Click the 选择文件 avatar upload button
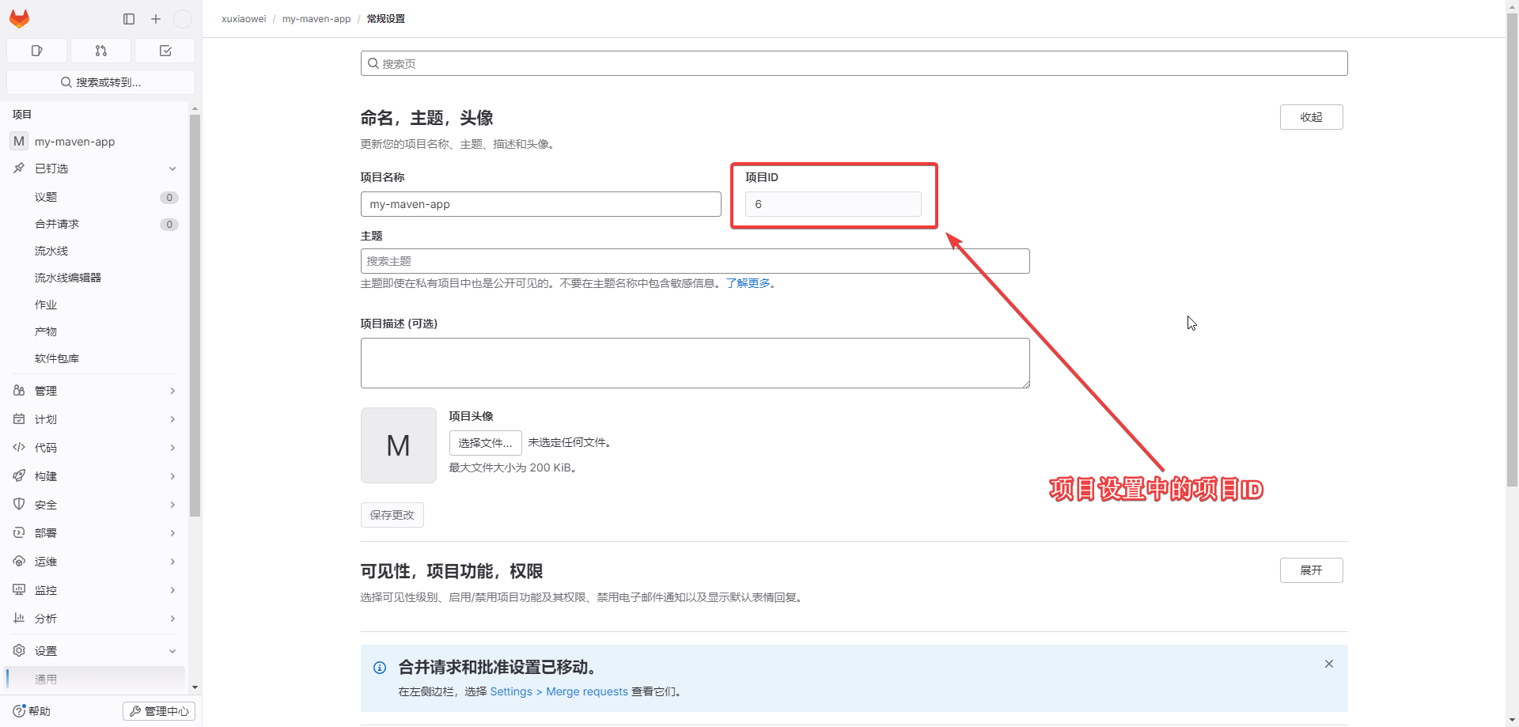1519x727 pixels. click(x=485, y=443)
